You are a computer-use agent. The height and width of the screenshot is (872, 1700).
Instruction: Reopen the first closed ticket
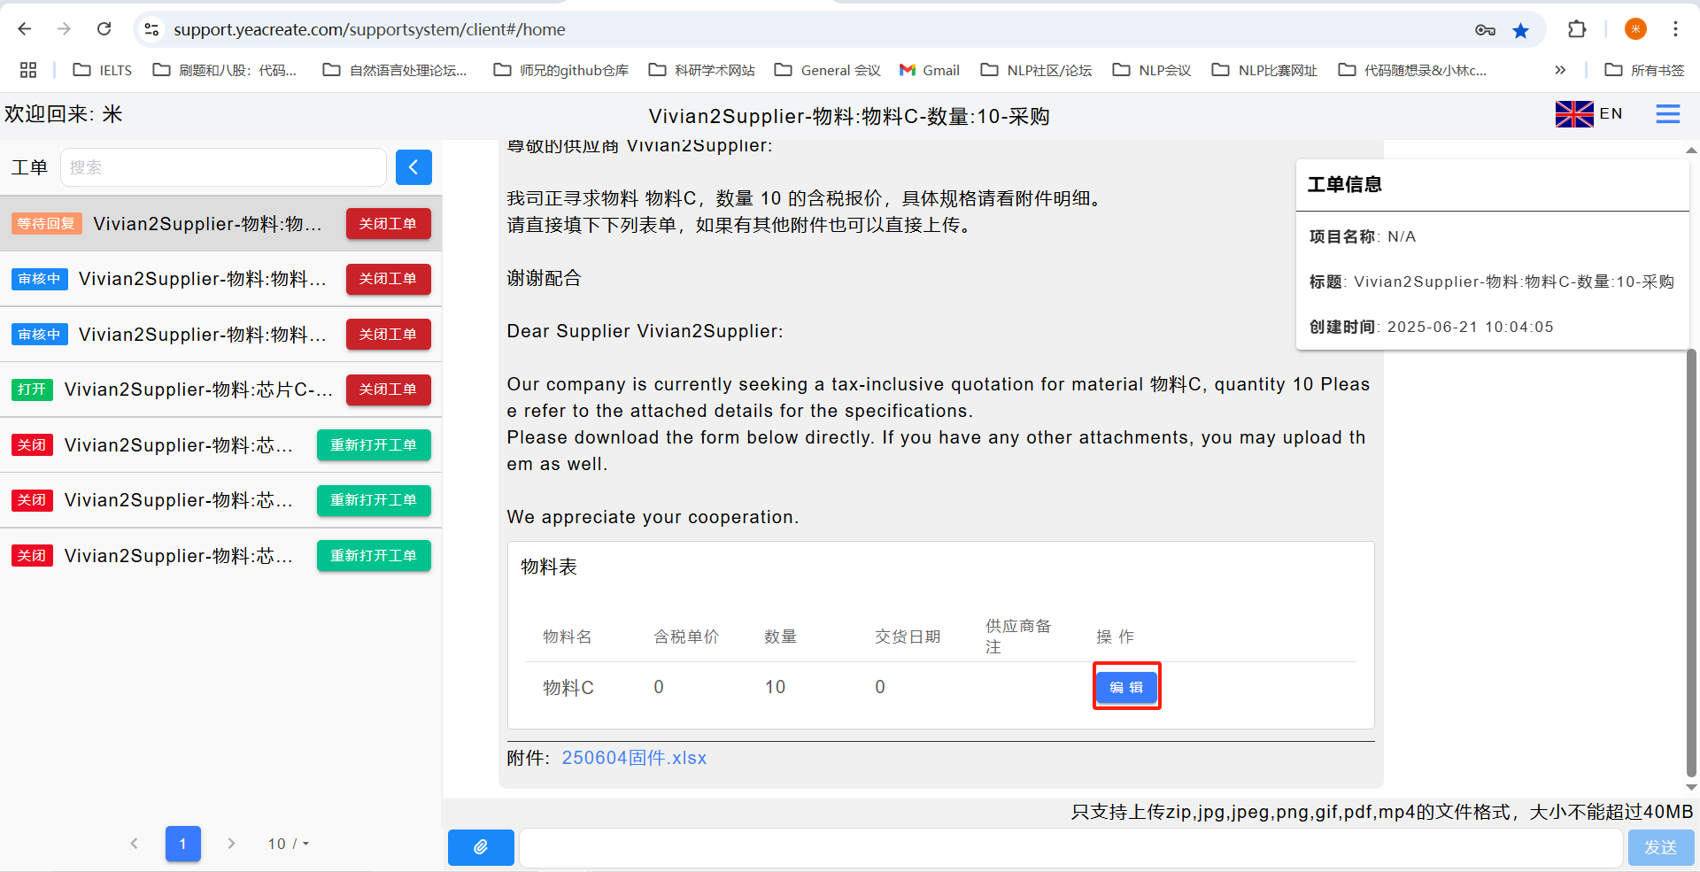point(373,445)
